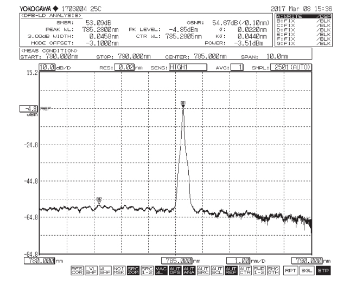Viewport: 350px width, 292px height.
Task: Click the σ value 0.0220nm
Action: click(x=252, y=30)
